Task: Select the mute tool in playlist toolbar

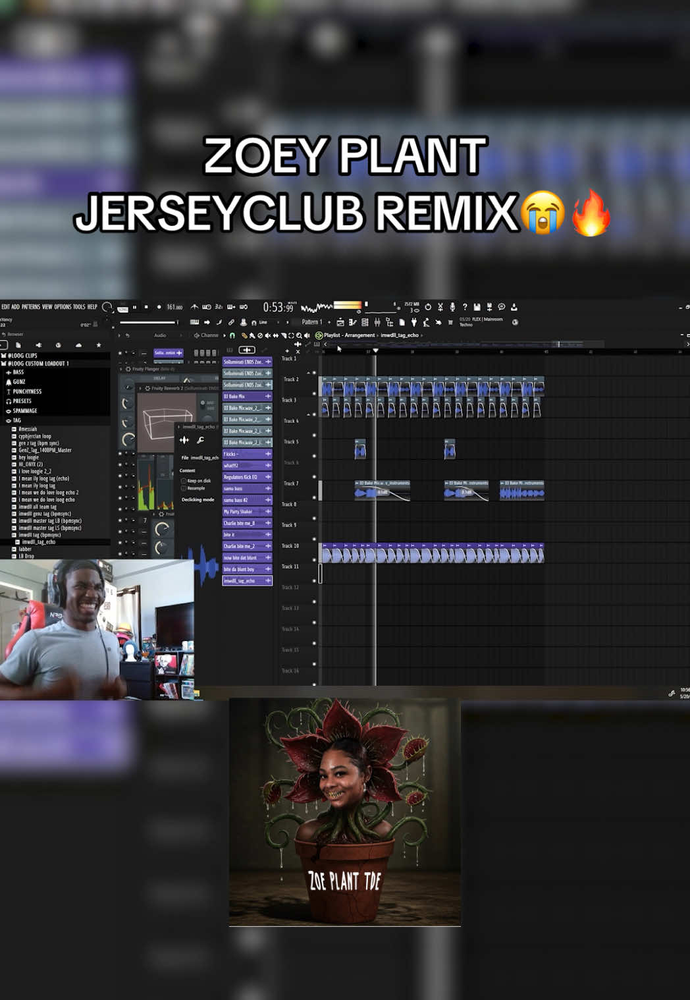Action: pyautogui.click(x=268, y=335)
